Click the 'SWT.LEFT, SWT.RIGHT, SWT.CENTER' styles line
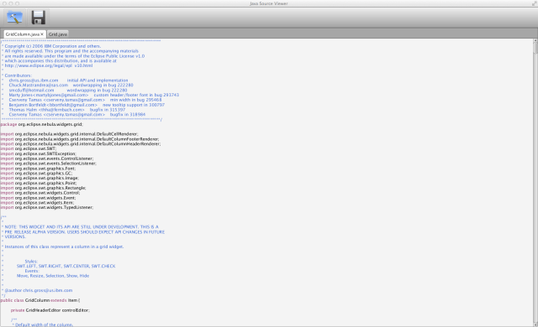The width and height of the screenshot is (538, 327). (x=66, y=266)
